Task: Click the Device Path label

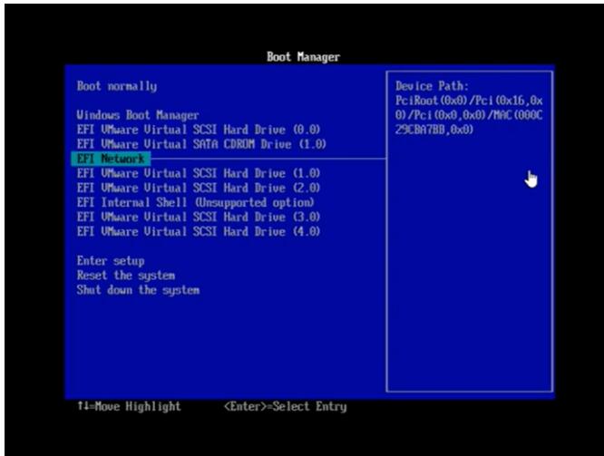Action: click(x=432, y=86)
